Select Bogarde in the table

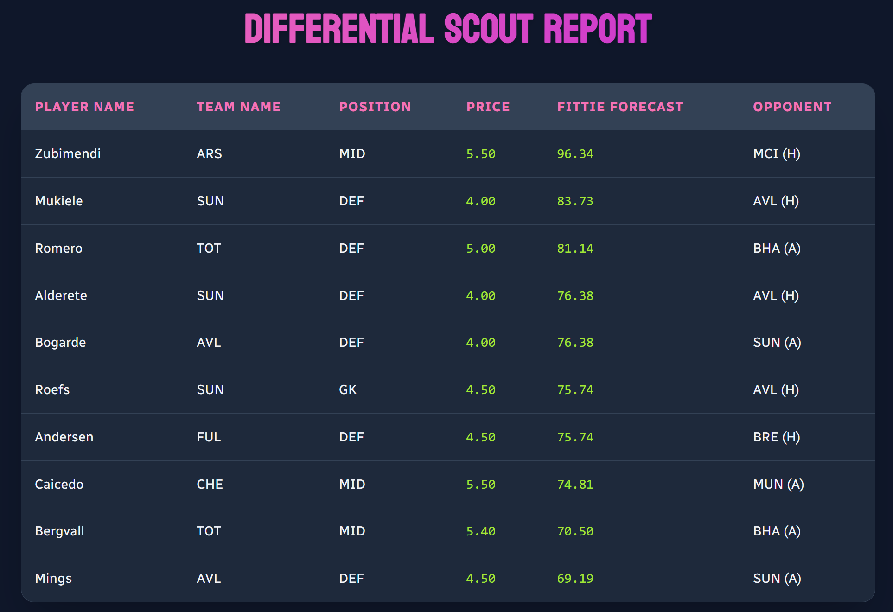click(x=60, y=343)
